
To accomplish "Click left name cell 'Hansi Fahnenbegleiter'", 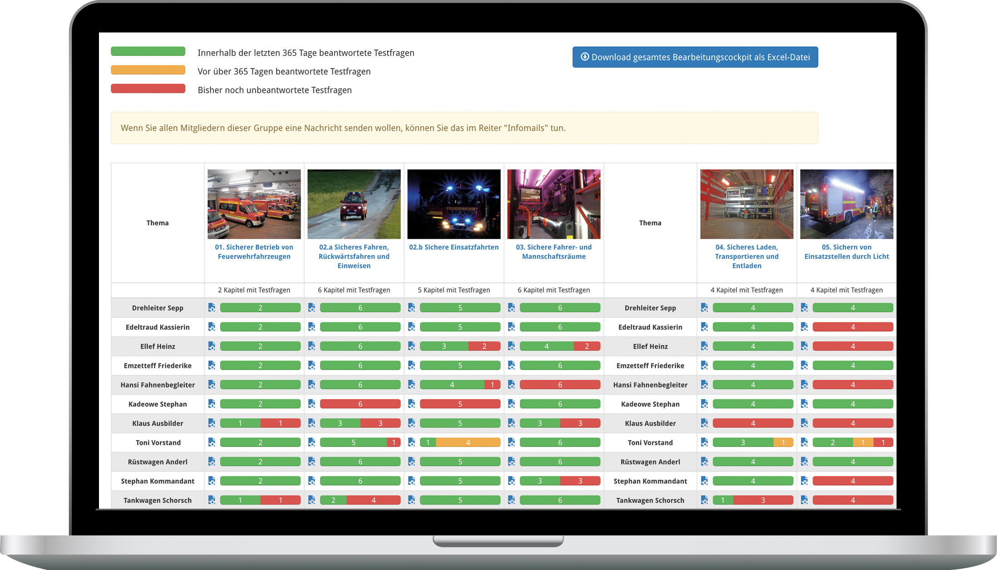I will 158,385.
